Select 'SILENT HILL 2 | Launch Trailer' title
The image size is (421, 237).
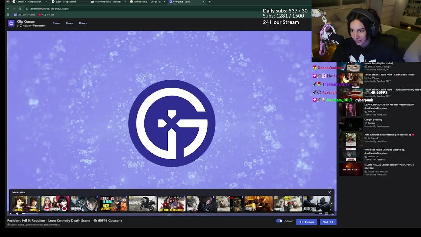[389, 166]
